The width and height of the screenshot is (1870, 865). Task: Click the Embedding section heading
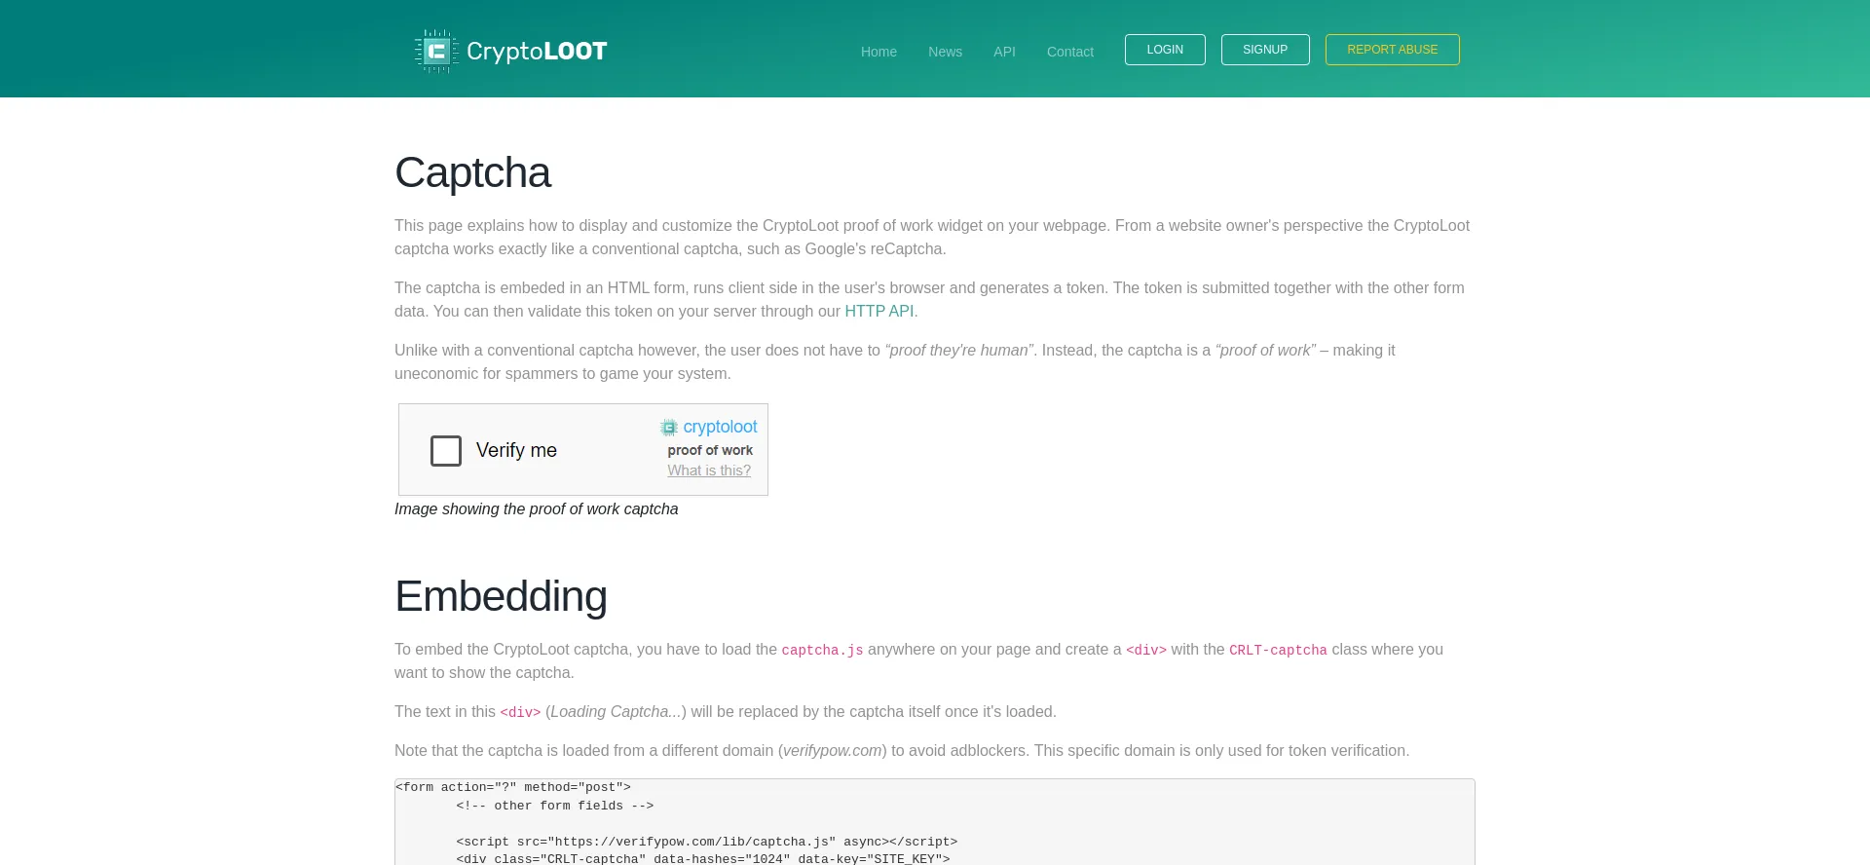501,596
